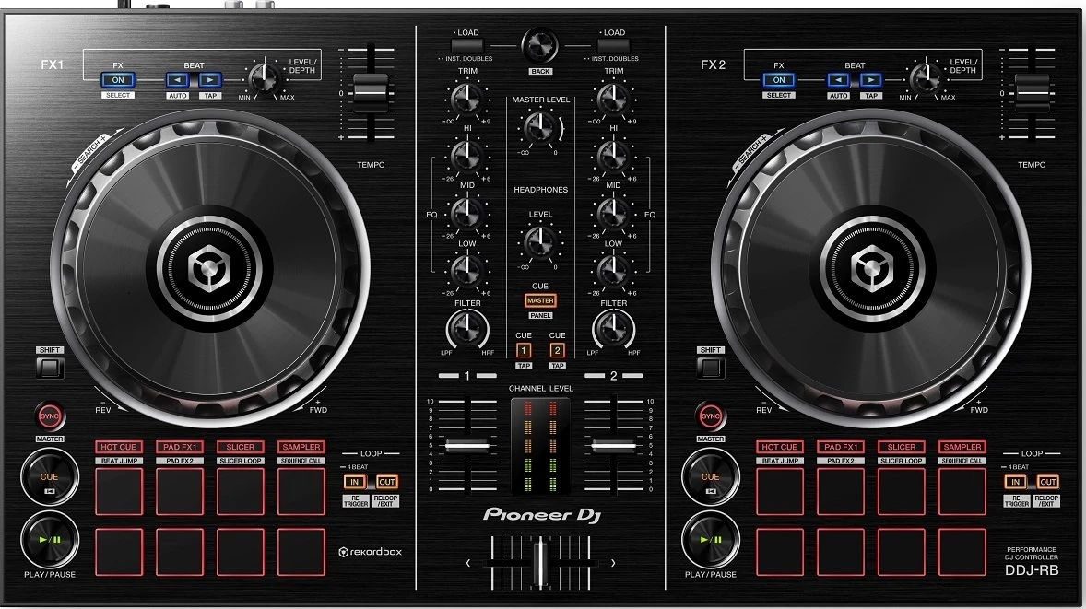This screenshot has width=1086, height=609.
Task: Click the right deck TEMPO slider handle
Action: [x=1032, y=92]
